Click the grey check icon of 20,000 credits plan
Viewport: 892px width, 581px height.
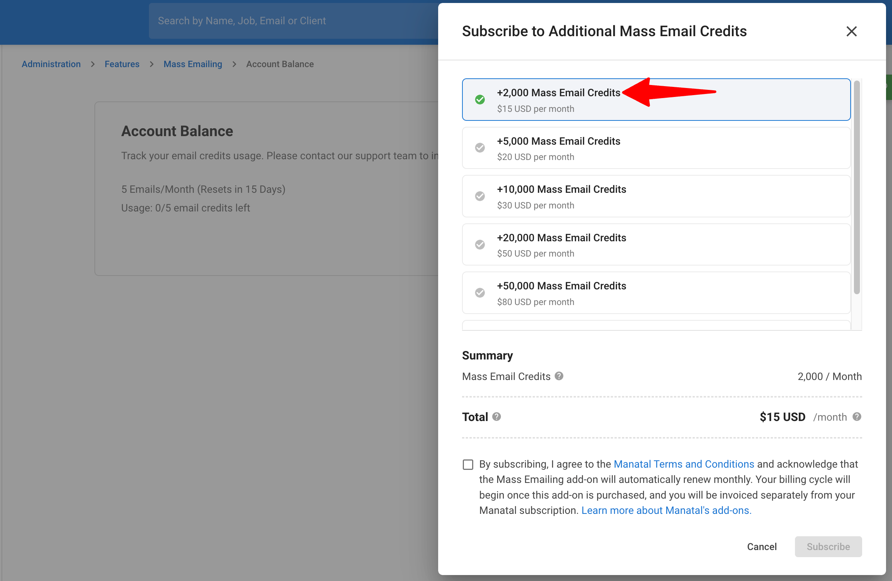[480, 245]
